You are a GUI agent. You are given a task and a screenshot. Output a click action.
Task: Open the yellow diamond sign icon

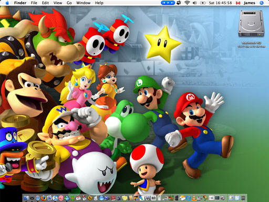90,198
